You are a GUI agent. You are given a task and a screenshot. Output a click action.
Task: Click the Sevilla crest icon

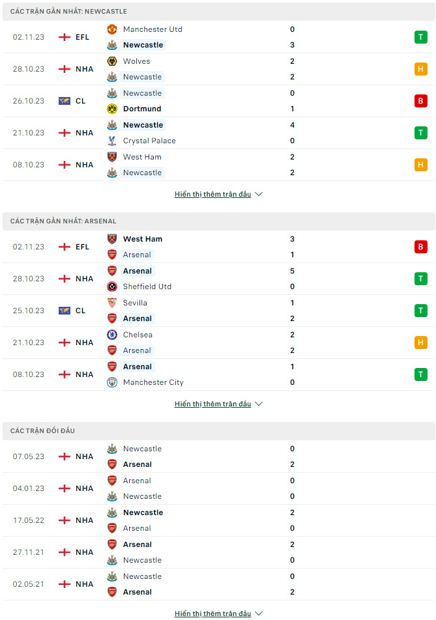click(112, 303)
